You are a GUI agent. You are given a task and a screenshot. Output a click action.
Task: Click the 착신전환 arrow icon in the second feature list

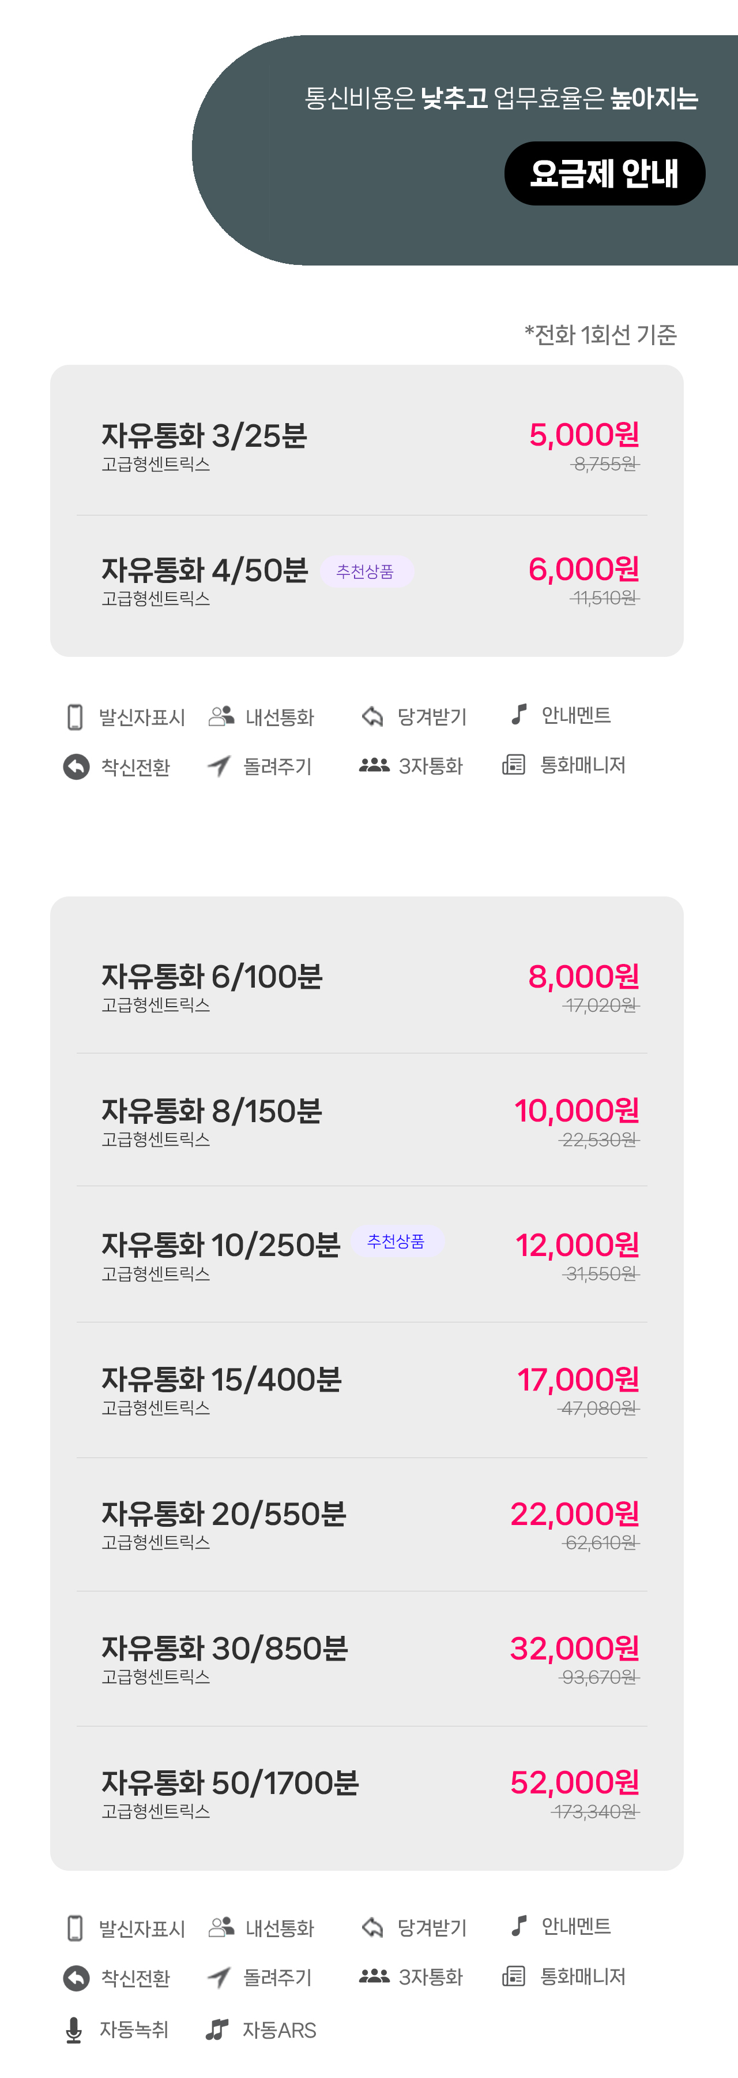click(x=77, y=1977)
